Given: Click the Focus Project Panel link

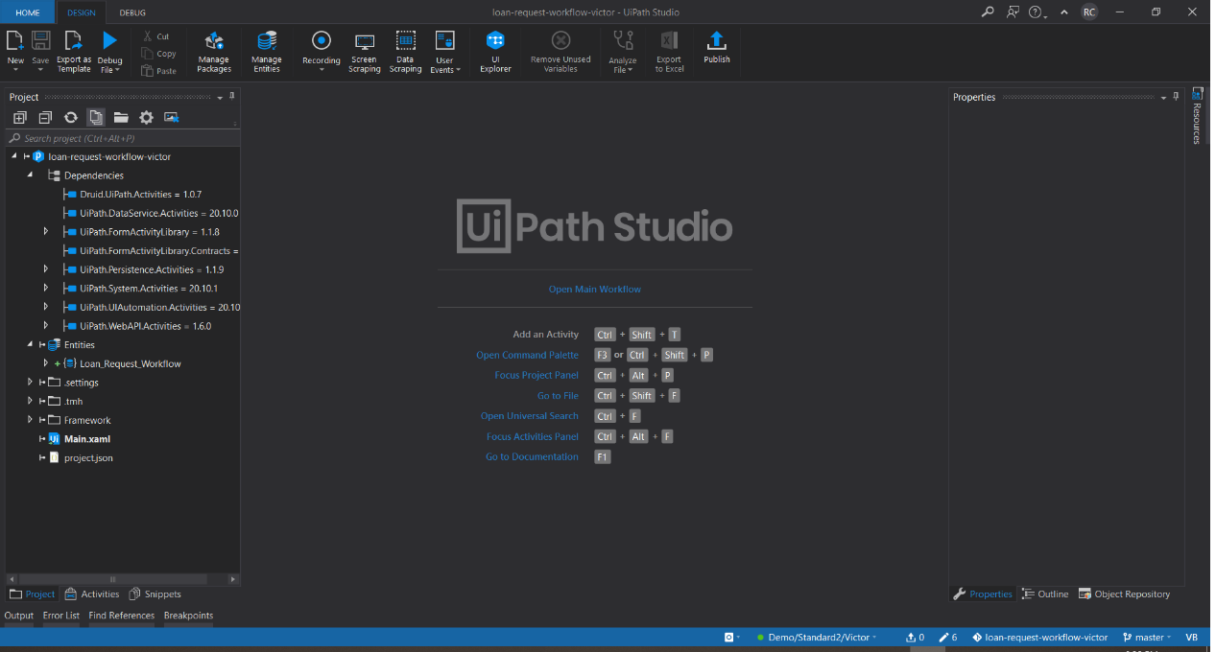Looking at the screenshot, I should pyautogui.click(x=536, y=375).
